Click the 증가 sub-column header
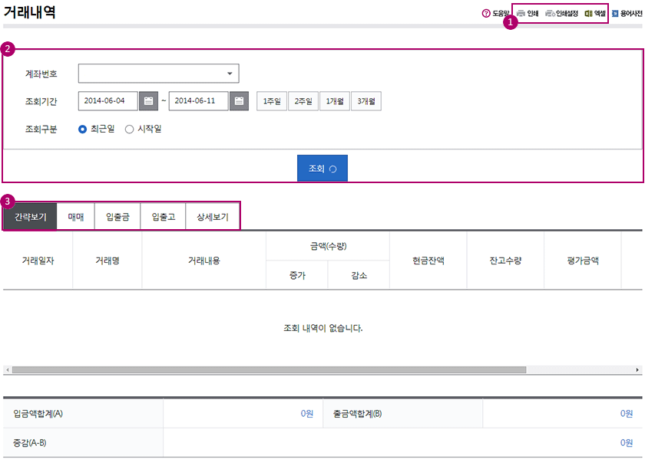 pos(297,275)
